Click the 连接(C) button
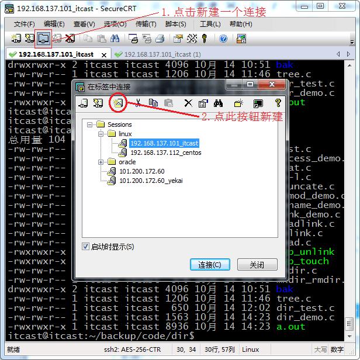Viewport: 360px width, 360px height. 210,265
